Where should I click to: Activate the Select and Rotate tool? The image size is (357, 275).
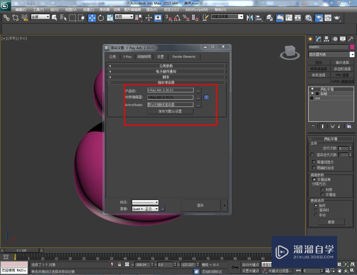pos(101,18)
